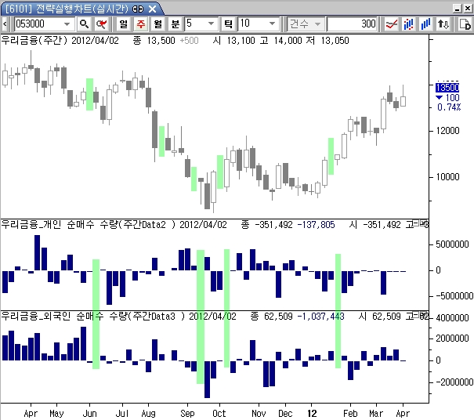Click the stock search magnifier icon
This screenshot has width=474, height=420.
tap(85, 24)
